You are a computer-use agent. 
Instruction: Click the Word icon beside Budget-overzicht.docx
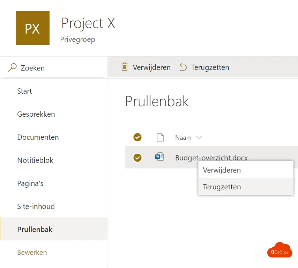click(159, 157)
